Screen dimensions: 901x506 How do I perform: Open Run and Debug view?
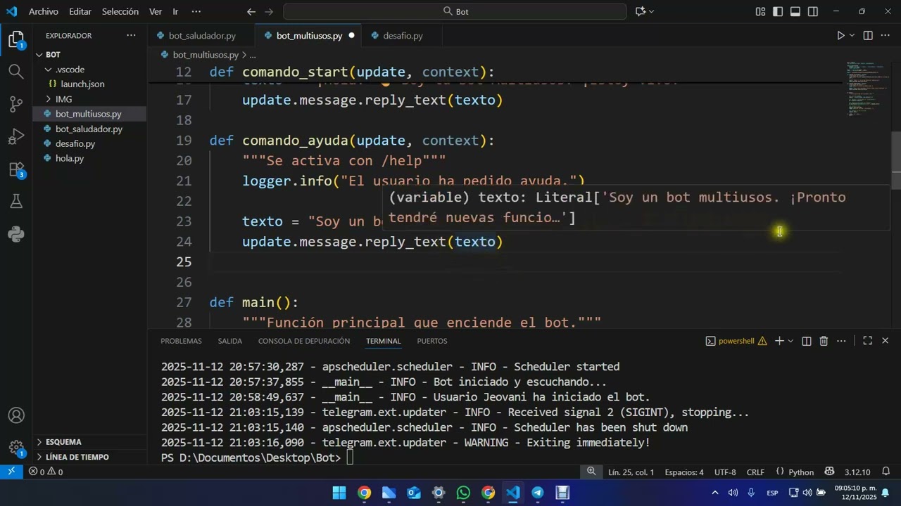[16, 137]
